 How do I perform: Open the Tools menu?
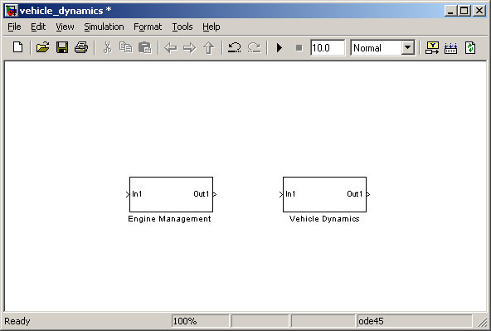coord(182,27)
